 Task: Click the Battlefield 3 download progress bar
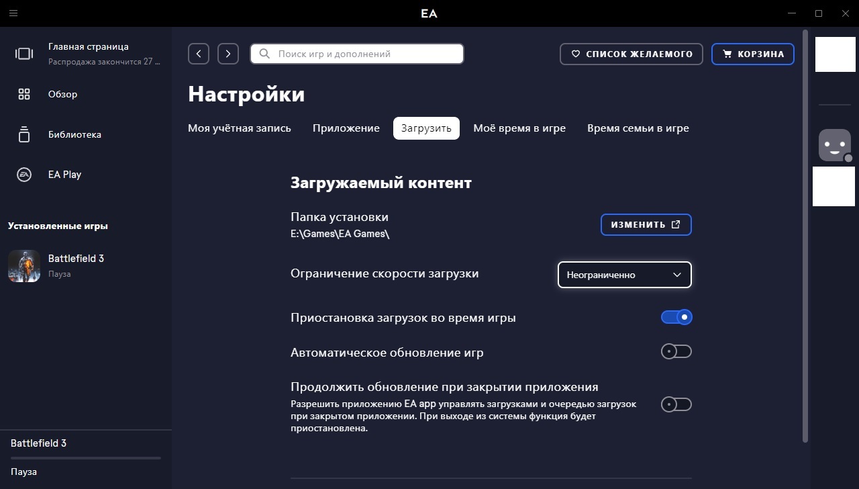[x=86, y=458]
